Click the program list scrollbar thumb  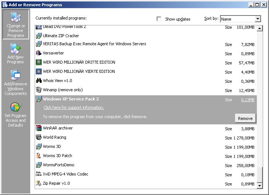(x=260, y=175)
